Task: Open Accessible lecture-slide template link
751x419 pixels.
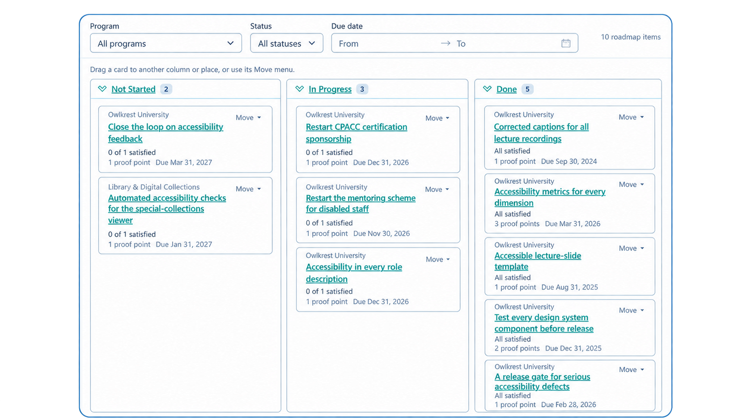Action: coord(538,261)
